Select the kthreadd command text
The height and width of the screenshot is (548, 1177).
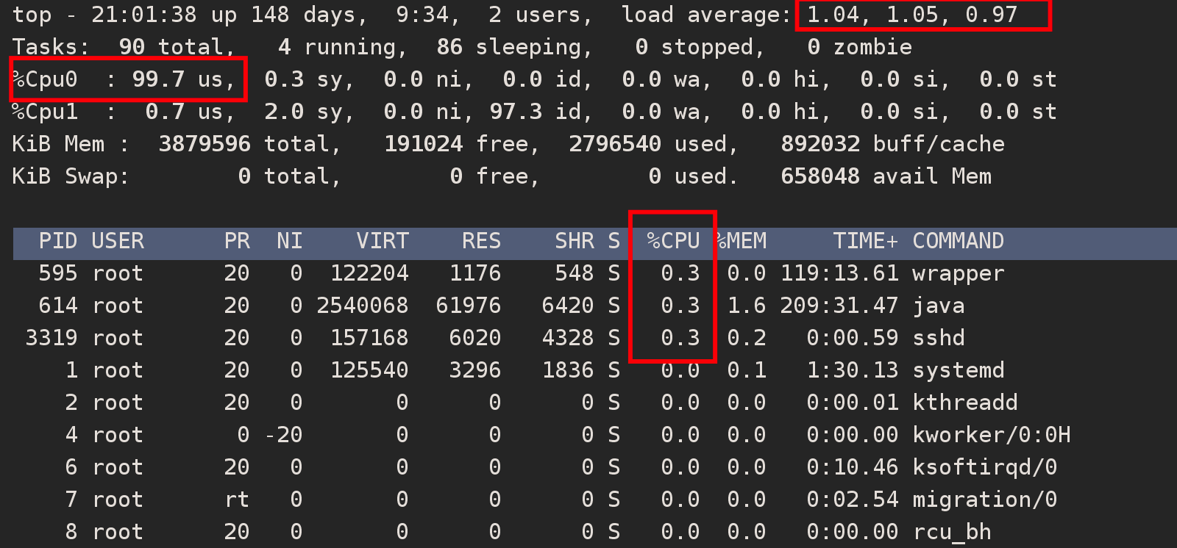tap(964, 403)
